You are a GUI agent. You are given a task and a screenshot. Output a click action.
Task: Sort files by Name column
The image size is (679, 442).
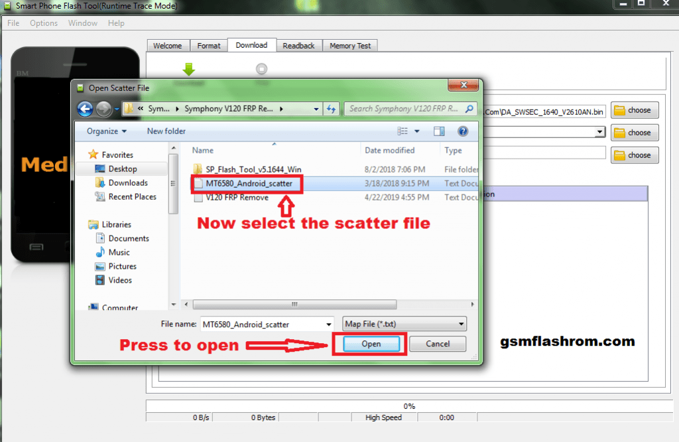203,151
